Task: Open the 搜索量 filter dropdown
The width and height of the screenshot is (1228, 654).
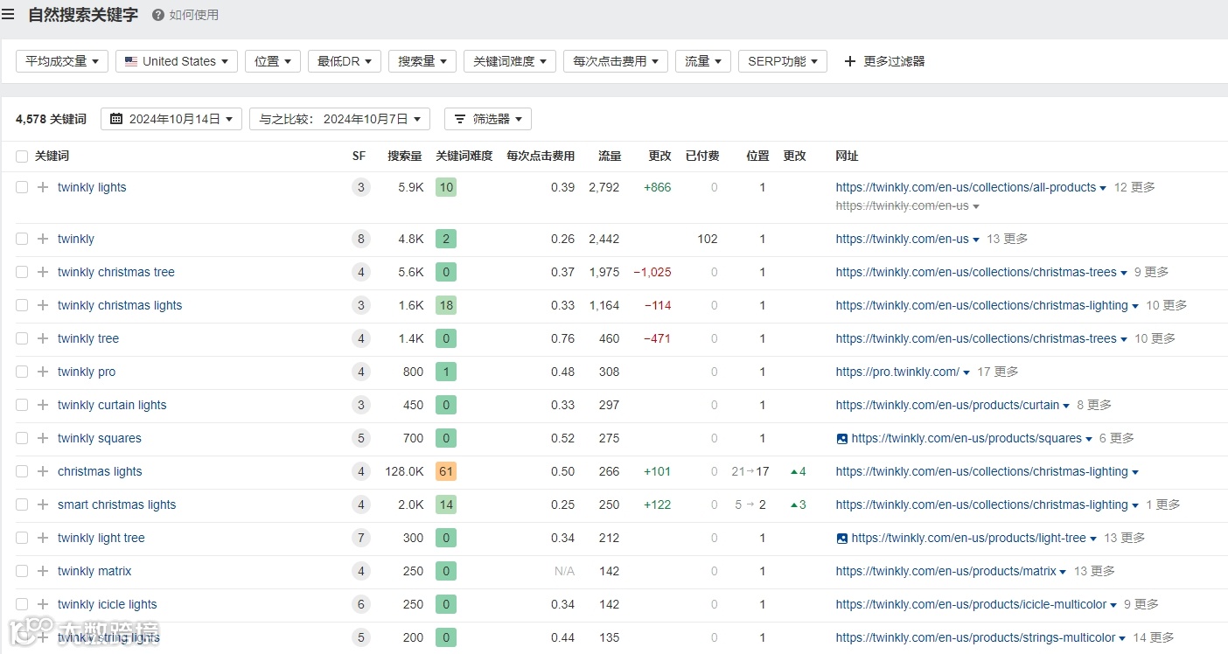Action: 422,61
